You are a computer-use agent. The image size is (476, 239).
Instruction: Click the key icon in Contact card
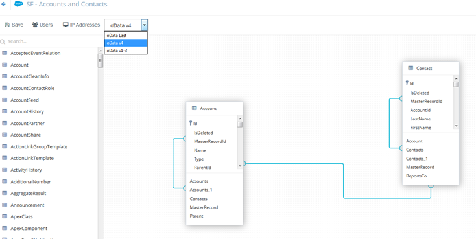coord(407,83)
